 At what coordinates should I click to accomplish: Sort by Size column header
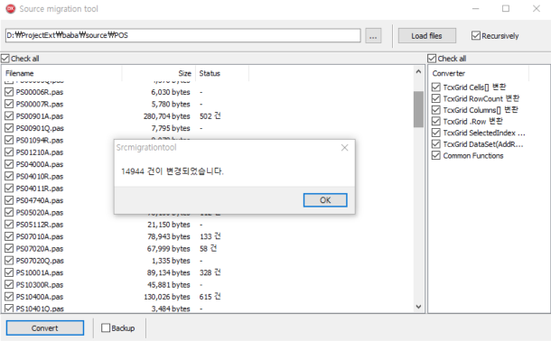[x=159, y=73]
